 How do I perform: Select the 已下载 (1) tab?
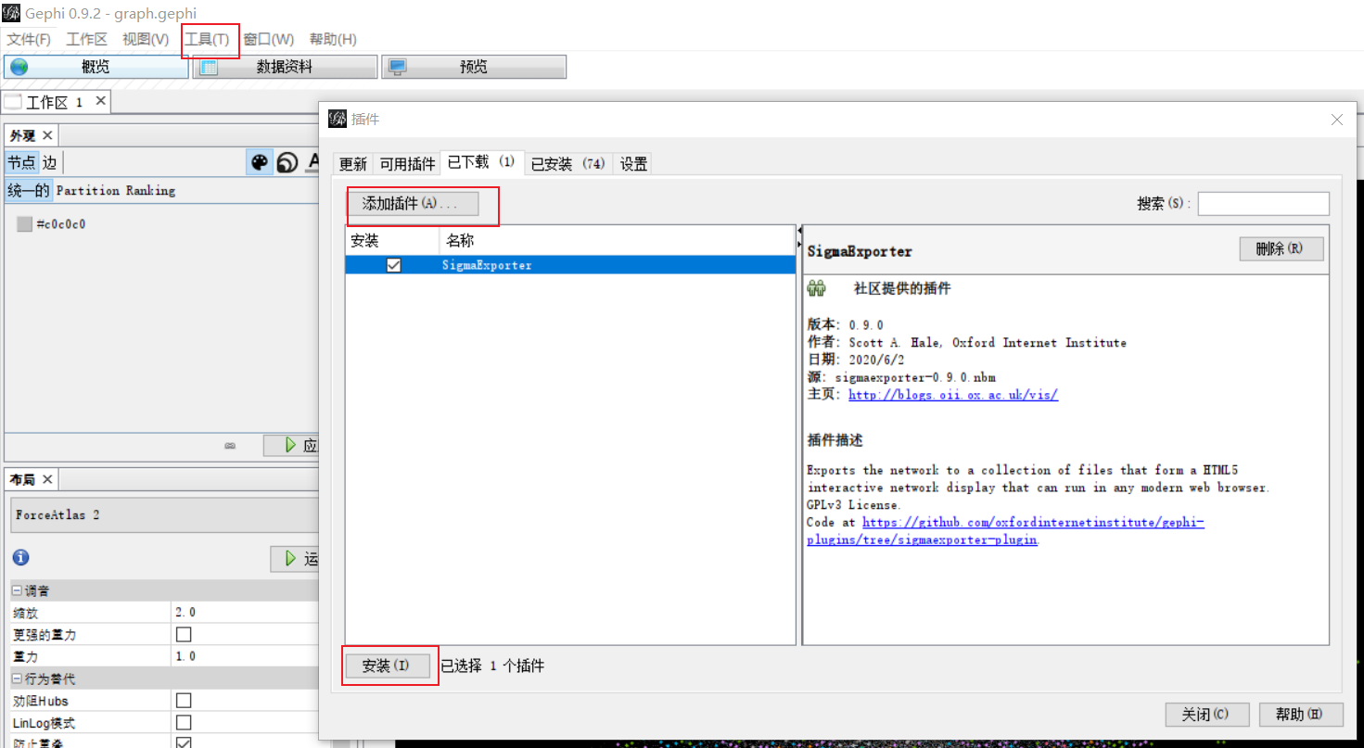(481, 162)
